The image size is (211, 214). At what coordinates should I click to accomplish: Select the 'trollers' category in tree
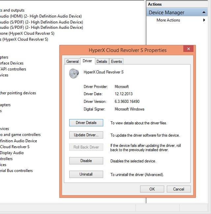tap(6, 158)
